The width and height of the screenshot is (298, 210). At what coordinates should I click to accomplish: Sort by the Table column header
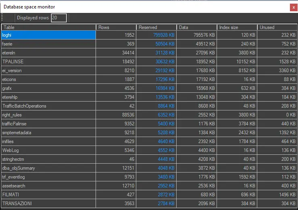[x=48, y=27]
